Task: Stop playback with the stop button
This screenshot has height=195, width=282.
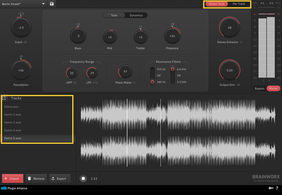Action: 83,178
